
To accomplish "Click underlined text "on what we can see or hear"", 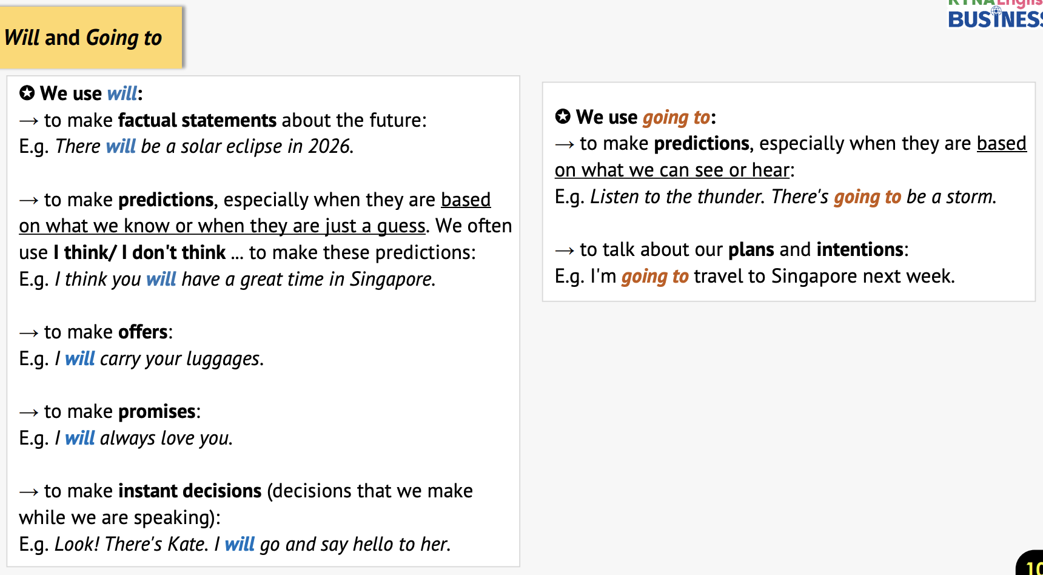I will point(672,170).
